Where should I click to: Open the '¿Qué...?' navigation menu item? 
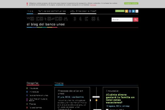click(83, 11)
